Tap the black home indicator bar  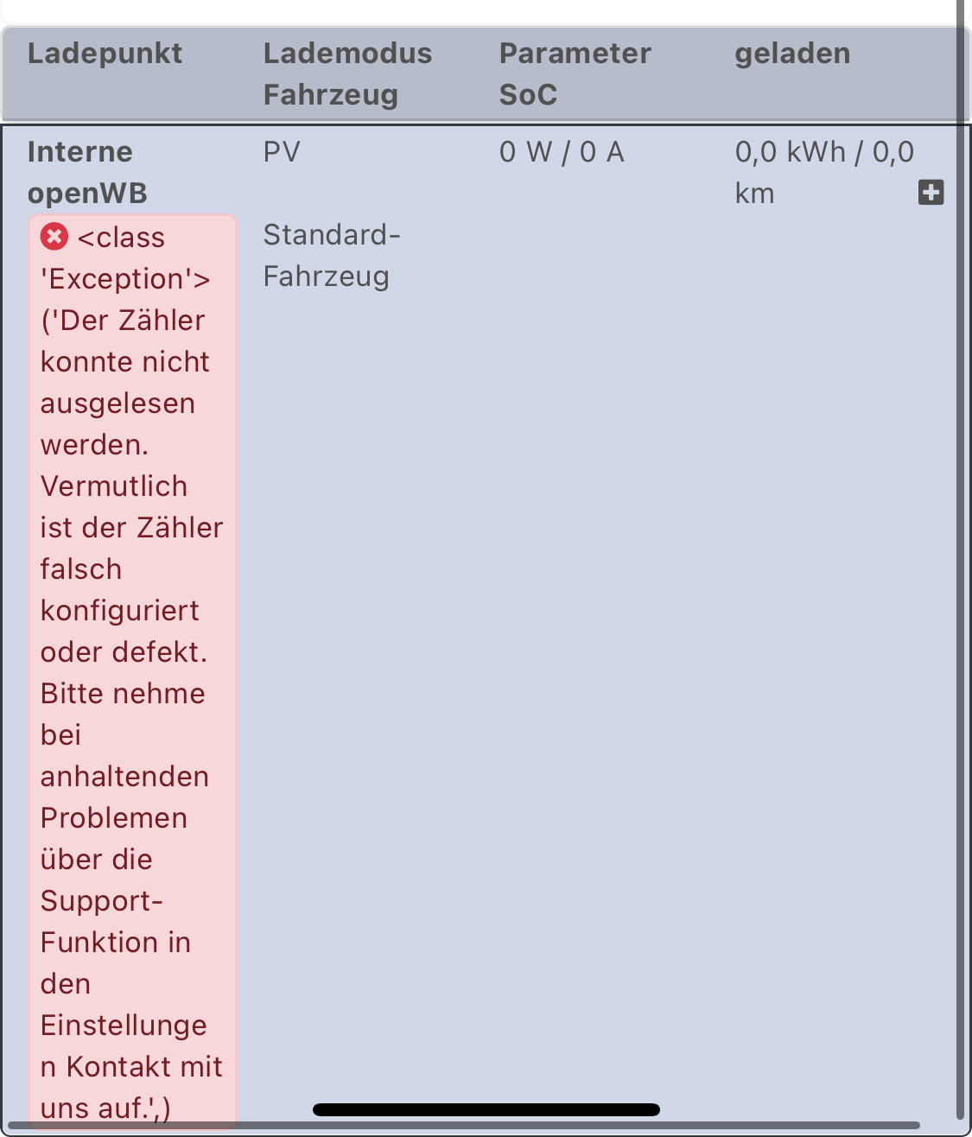[x=486, y=1109]
